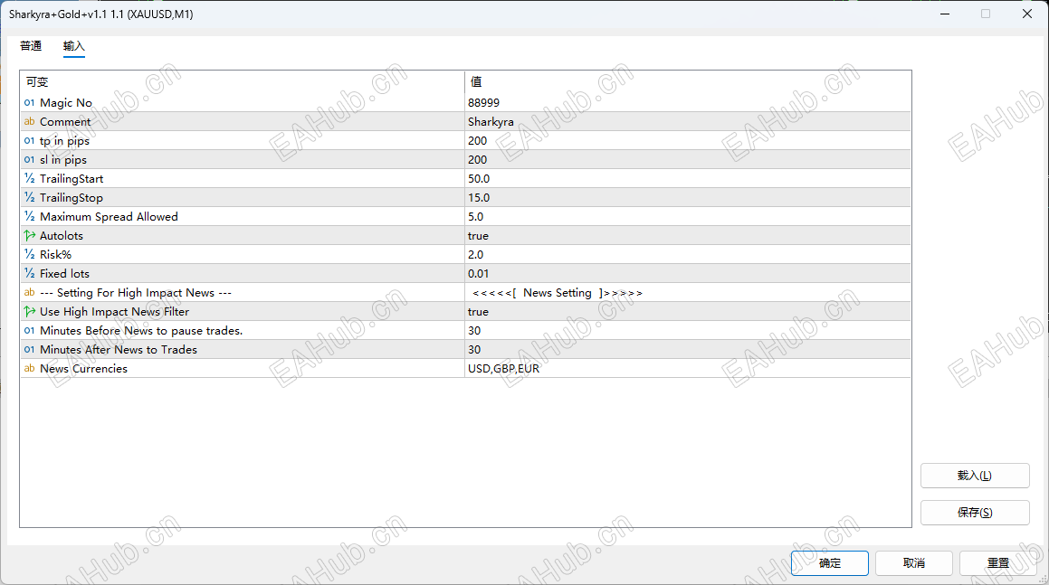Select the Use High Impact News Filter label
Image resolution: width=1049 pixels, height=585 pixels.
pos(114,312)
